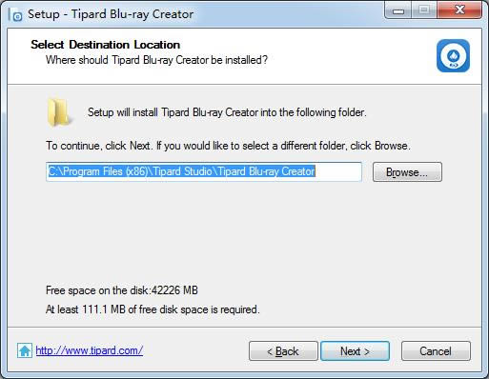
Task: Click 'To continue, click Next' instruction text
Action: pos(228,146)
